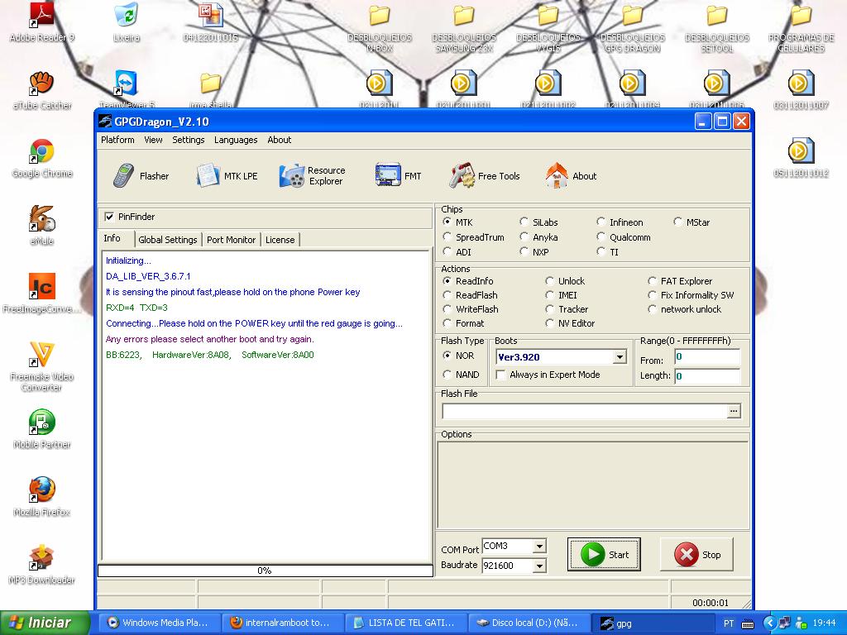Switch to Windows Media Player taskbar button
Screen dimensions: 847x635
click(158, 623)
